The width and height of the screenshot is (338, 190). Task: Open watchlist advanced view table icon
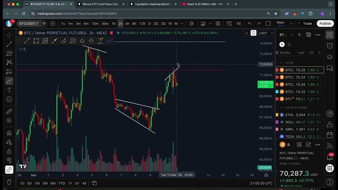click(x=308, y=35)
